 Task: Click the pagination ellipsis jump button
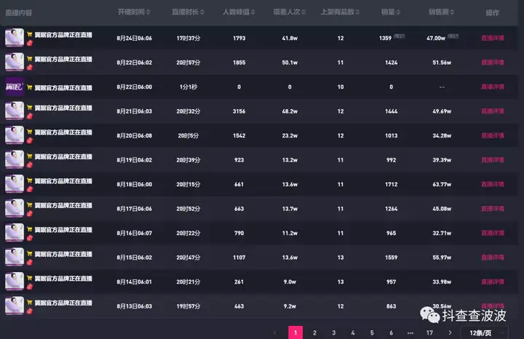[x=410, y=332]
